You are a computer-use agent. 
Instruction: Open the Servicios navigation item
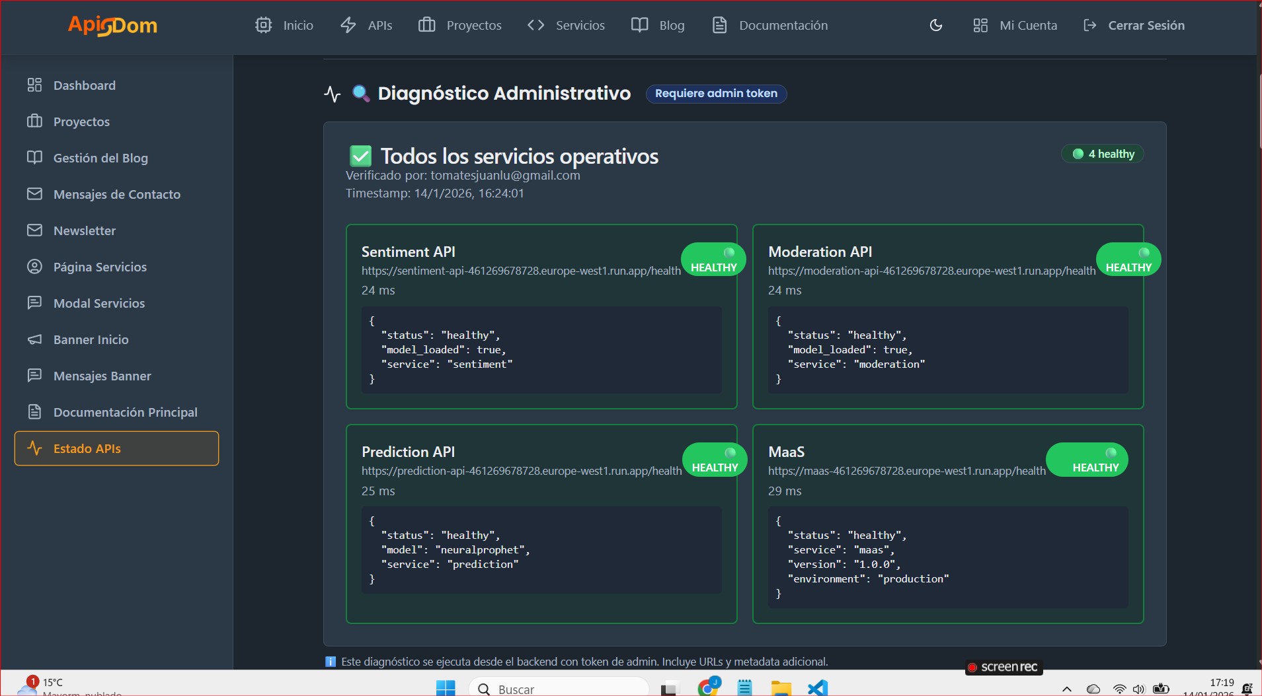[566, 24]
